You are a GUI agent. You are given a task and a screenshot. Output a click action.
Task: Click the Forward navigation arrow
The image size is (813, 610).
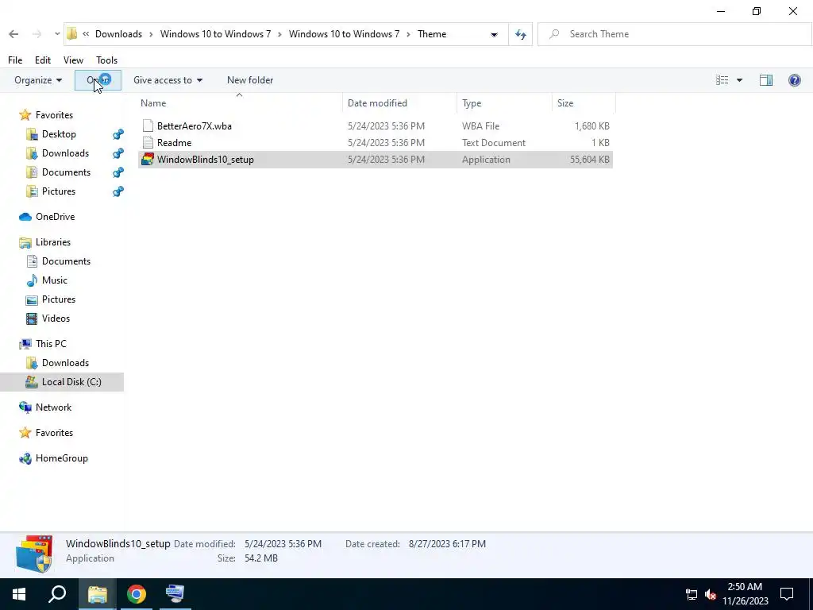pos(37,34)
